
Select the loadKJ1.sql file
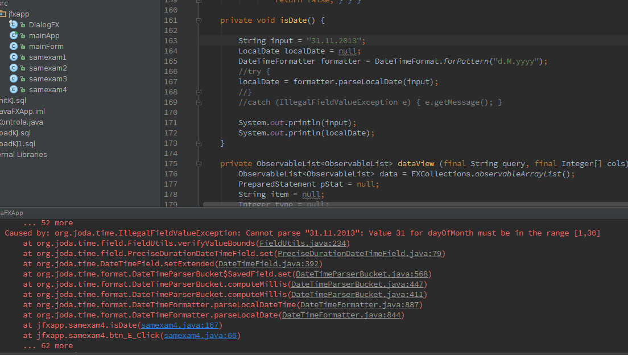(x=18, y=143)
